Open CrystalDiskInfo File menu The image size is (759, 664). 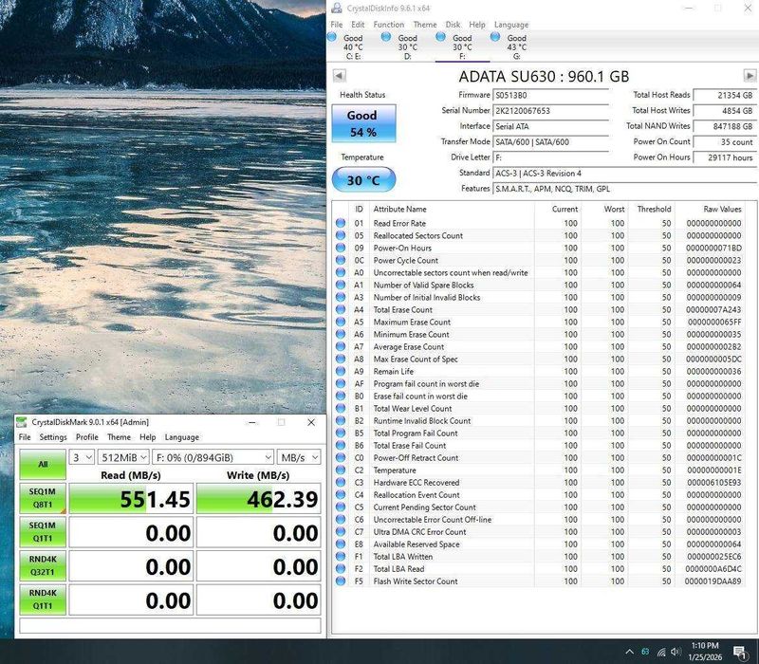click(337, 25)
